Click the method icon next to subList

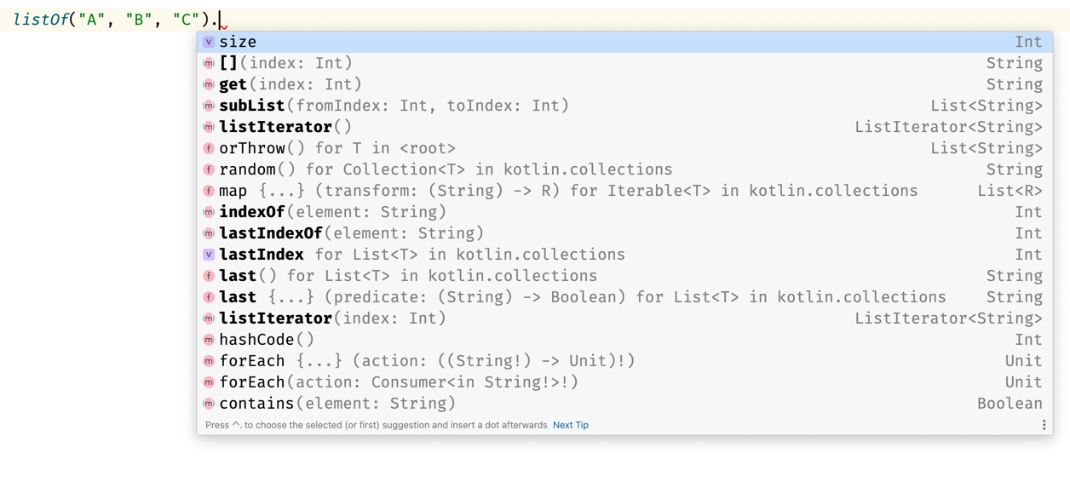tap(209, 106)
